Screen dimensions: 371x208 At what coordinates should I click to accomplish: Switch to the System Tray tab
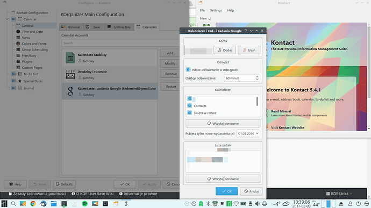point(119,27)
